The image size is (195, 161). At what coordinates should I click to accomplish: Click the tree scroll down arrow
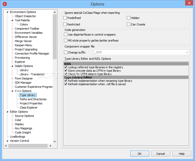pos(55,142)
